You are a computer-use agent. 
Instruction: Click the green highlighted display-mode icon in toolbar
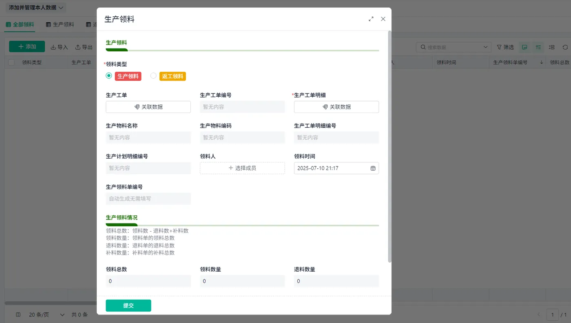pyautogui.click(x=525, y=47)
